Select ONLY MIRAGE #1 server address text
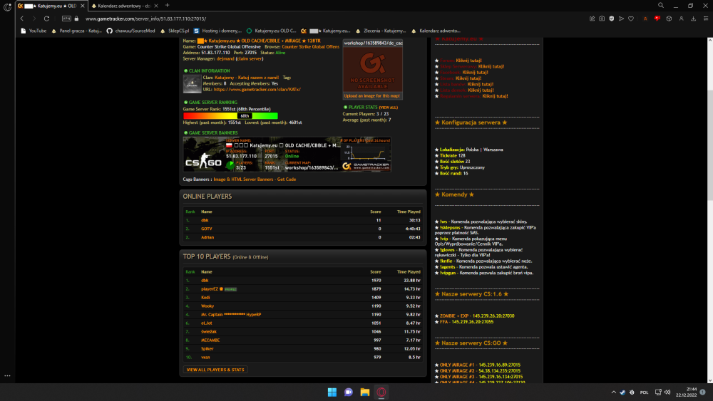This screenshot has height=401, width=713. 499,365
